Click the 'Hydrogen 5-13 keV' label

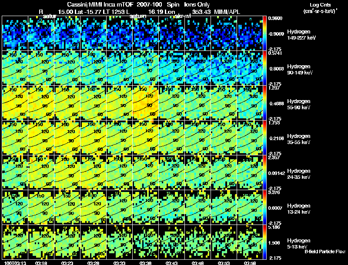coord(299,244)
